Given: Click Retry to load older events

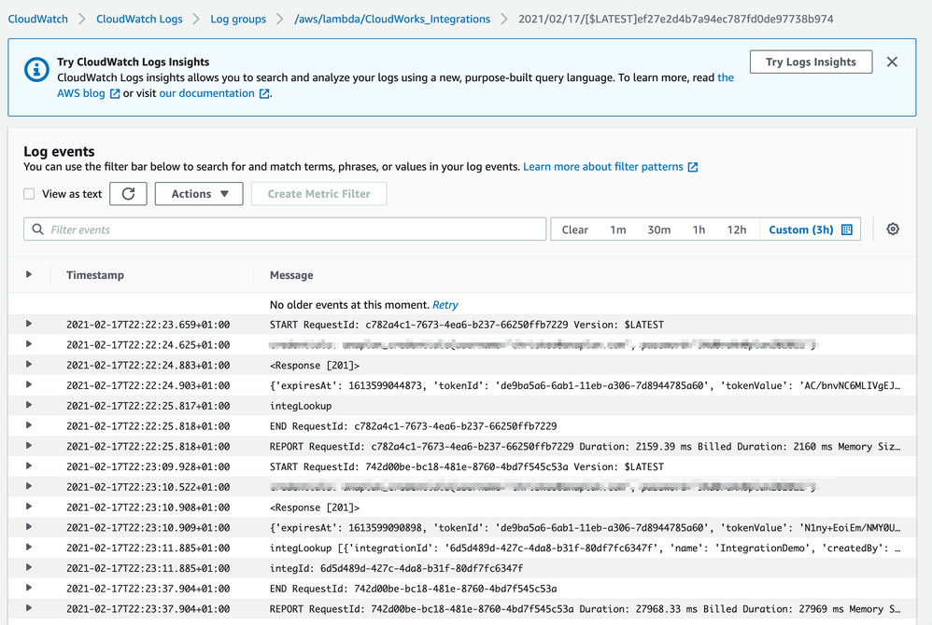Looking at the screenshot, I should tap(445, 304).
